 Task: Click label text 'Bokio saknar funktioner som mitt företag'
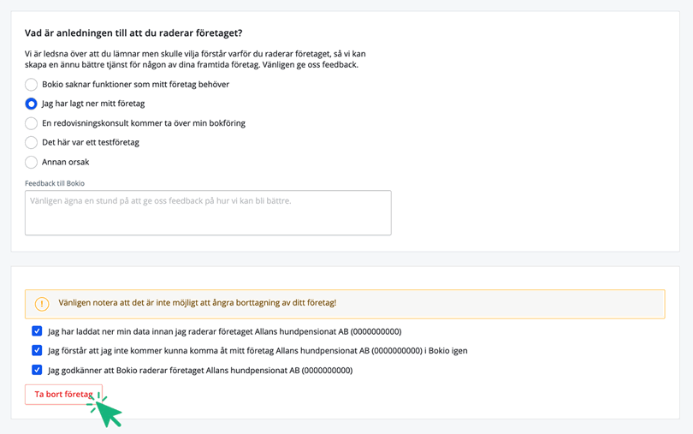(x=135, y=85)
